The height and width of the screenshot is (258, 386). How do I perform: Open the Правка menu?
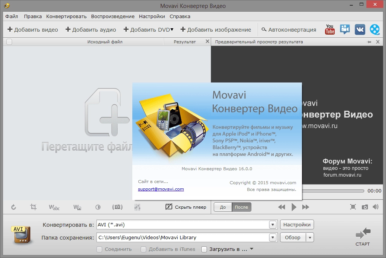[x=33, y=17]
